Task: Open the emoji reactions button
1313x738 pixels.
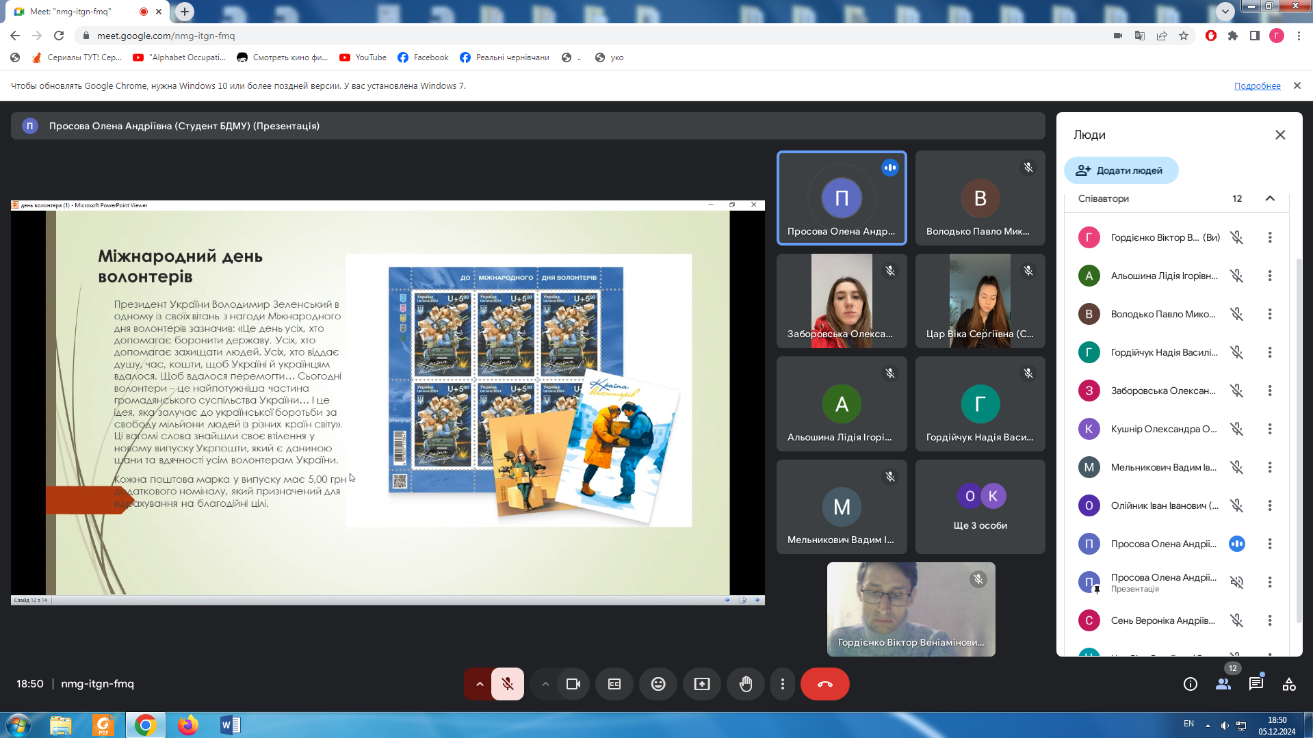Action: (x=658, y=684)
